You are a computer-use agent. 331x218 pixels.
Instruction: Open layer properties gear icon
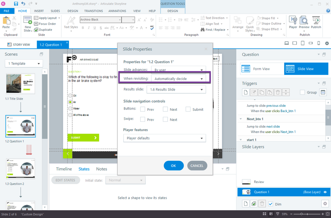(325, 204)
